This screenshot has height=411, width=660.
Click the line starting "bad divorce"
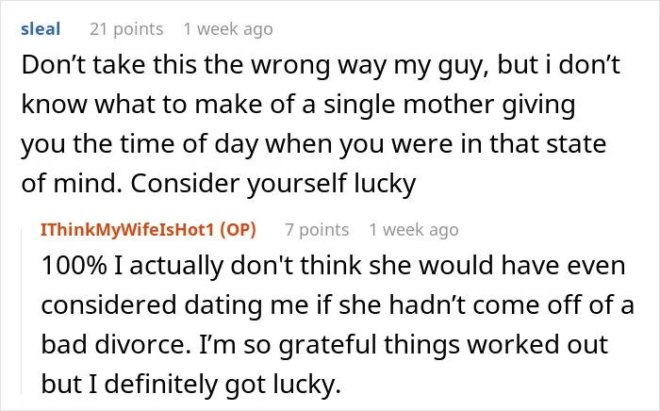[x=324, y=345]
